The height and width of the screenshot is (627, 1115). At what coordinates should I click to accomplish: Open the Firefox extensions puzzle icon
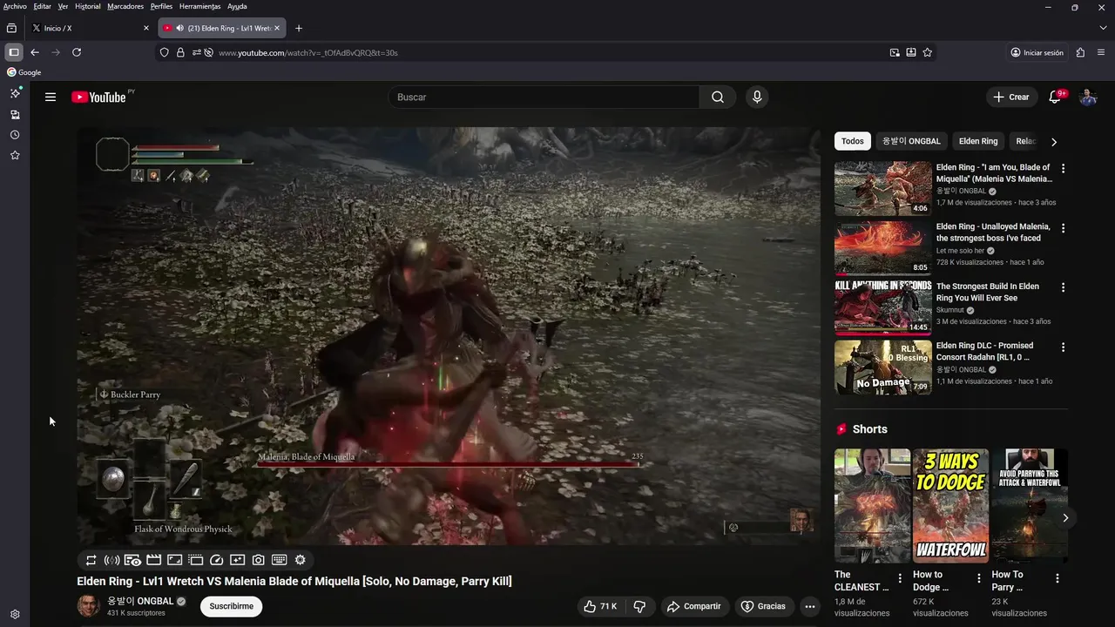pyautogui.click(x=1080, y=52)
